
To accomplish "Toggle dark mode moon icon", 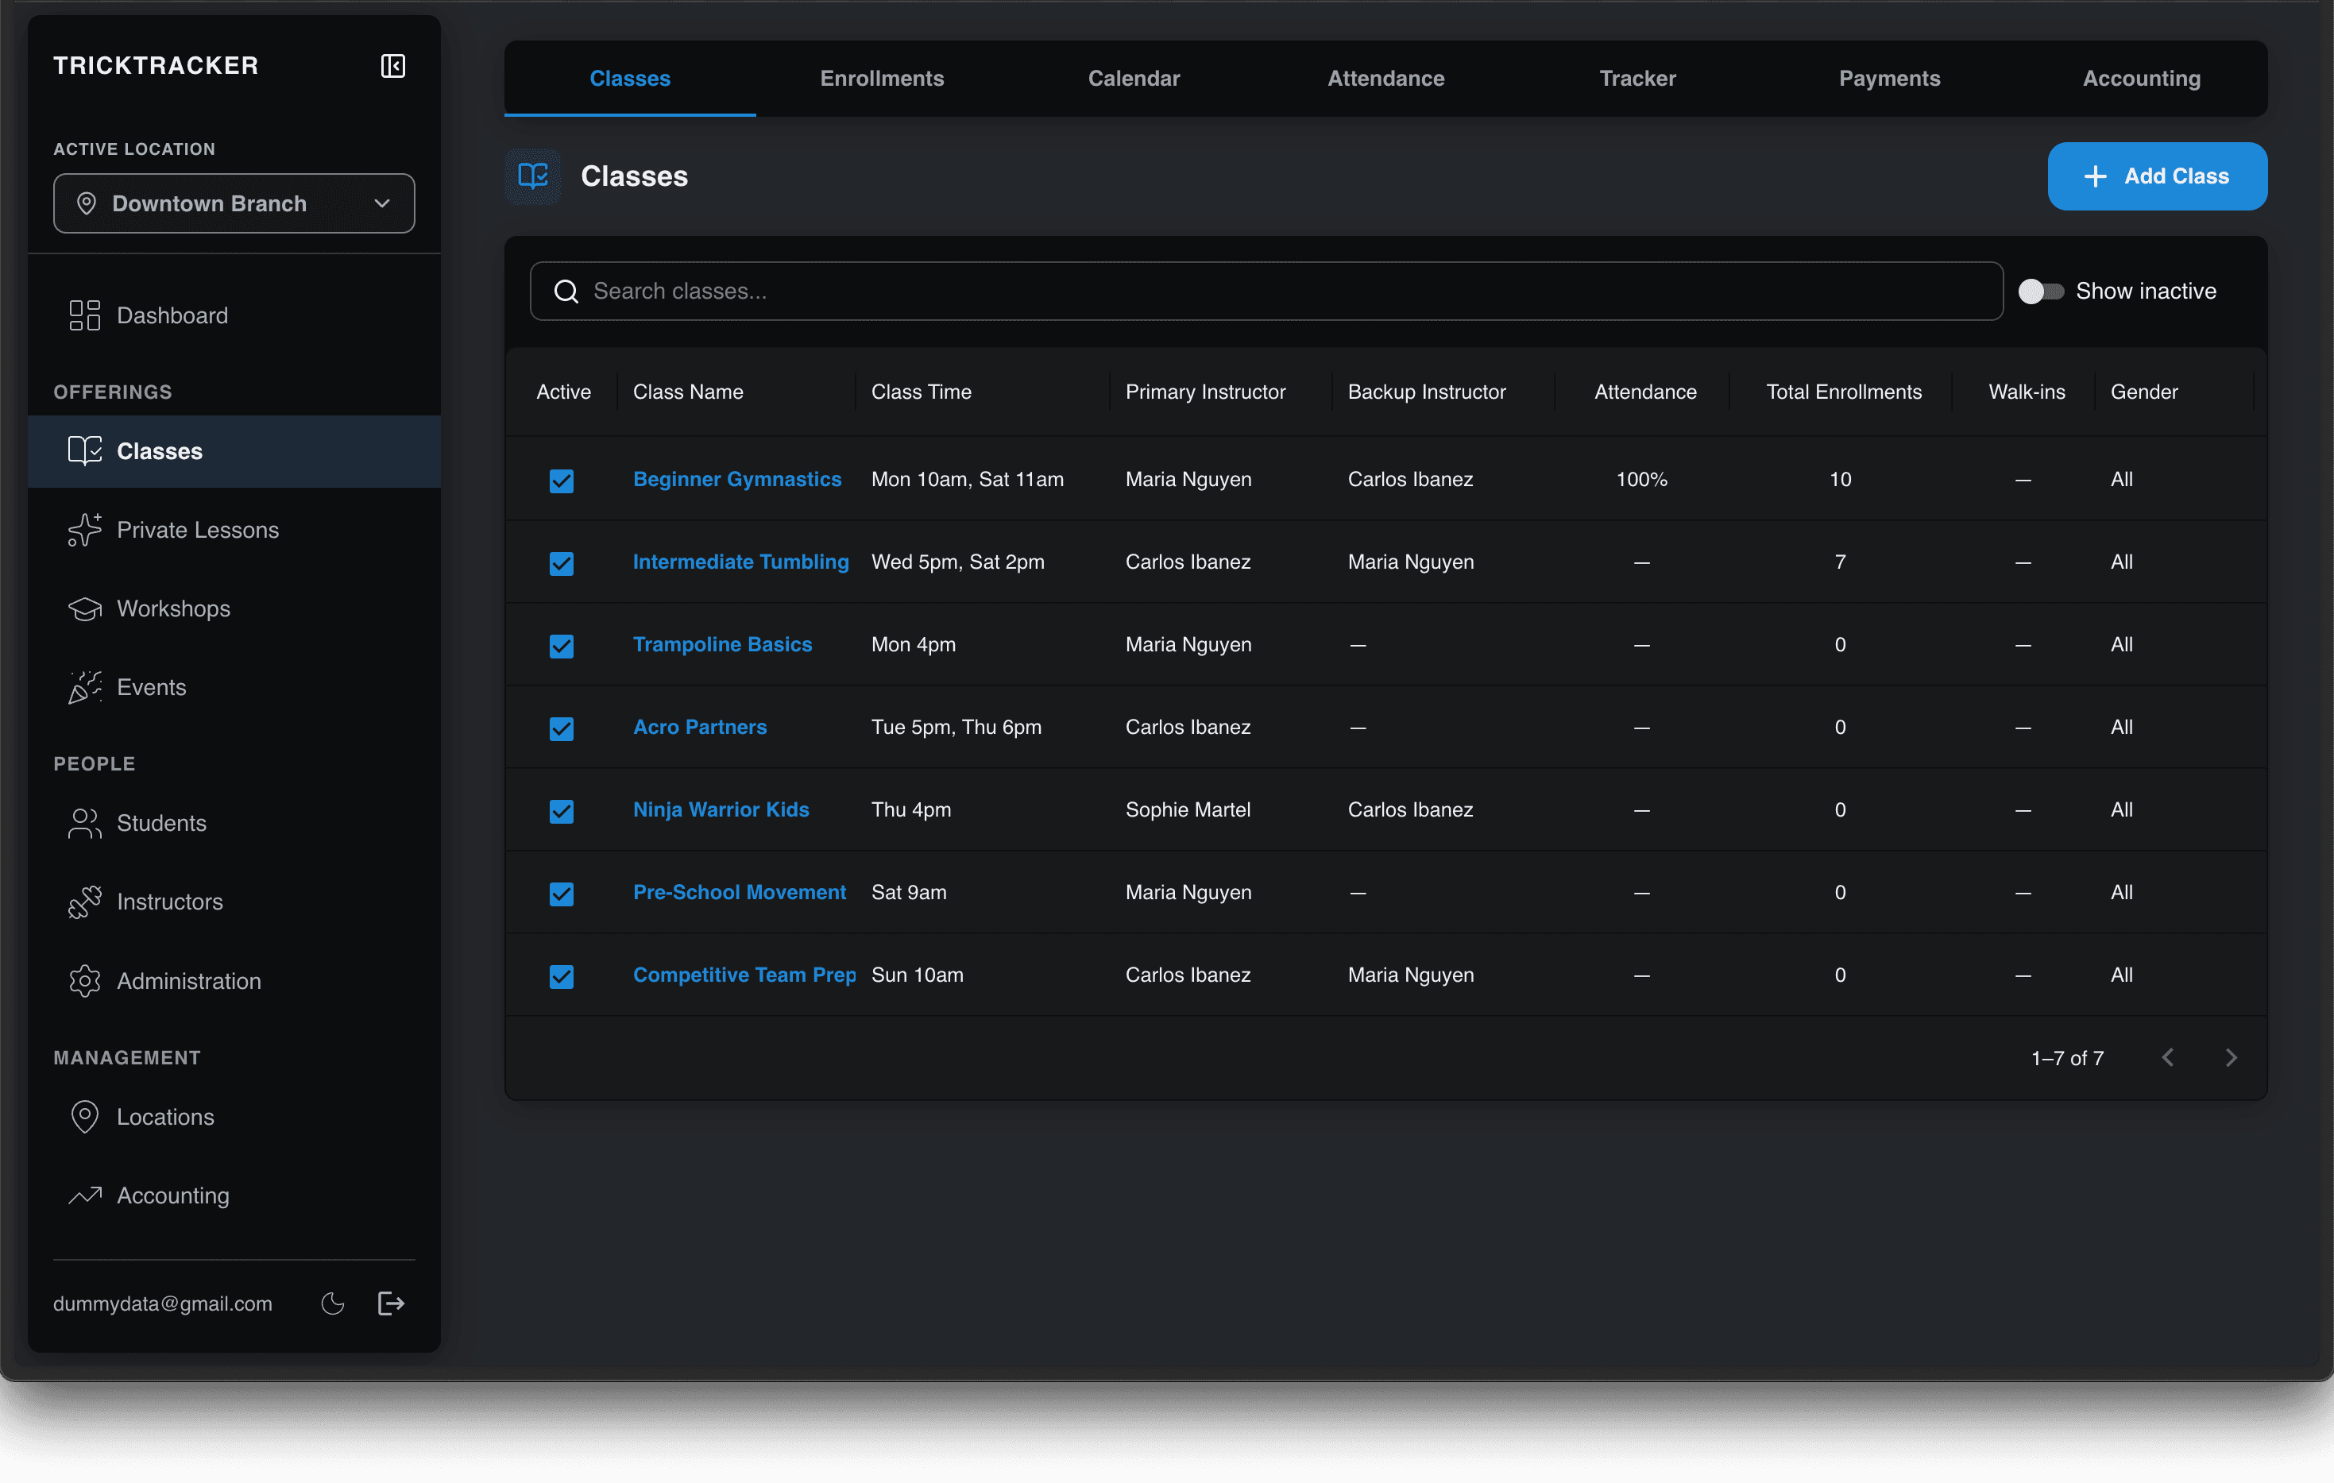I will [x=332, y=1303].
